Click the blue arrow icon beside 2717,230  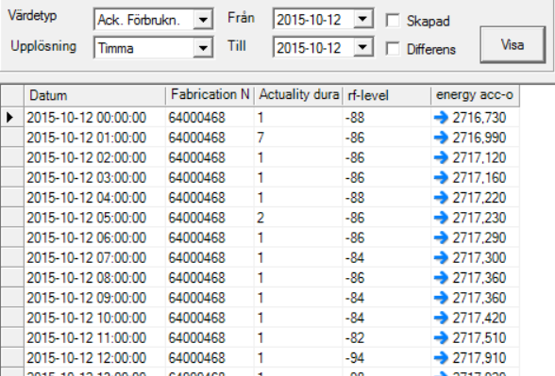click(441, 218)
